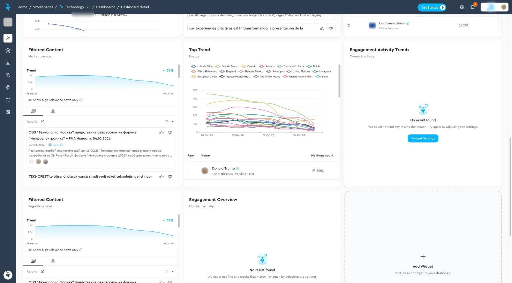Open the handshake engagement sidebar icon
Screen dimensions: 512x283
[8, 87]
